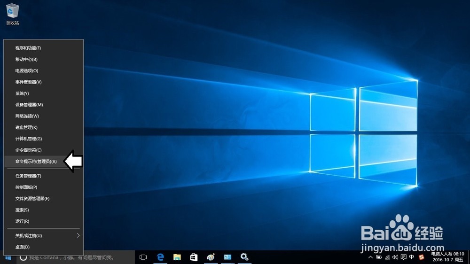Select 运行(R) menu item
470x264 pixels.
43,221
